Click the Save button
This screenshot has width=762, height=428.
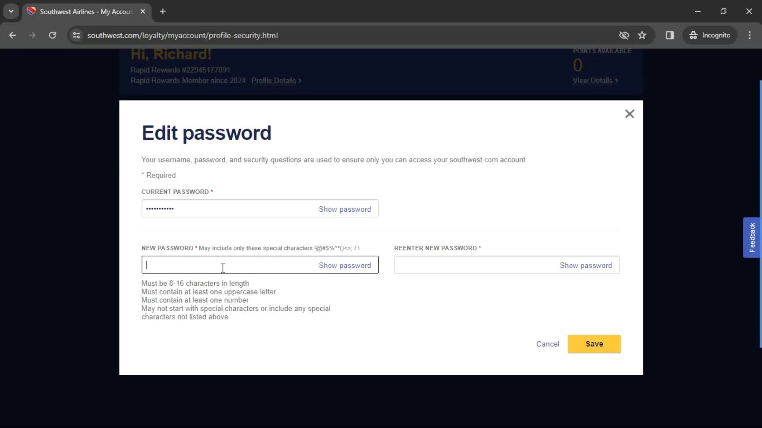click(595, 344)
